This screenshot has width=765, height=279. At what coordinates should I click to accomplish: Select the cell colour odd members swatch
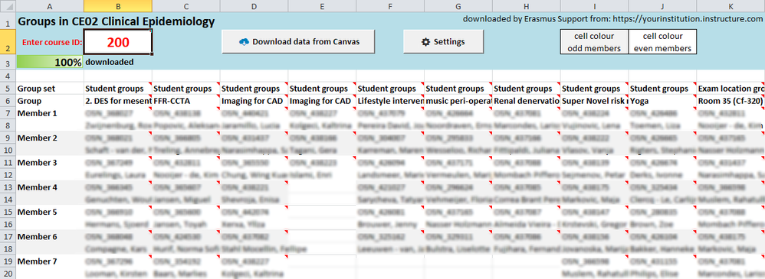pos(594,42)
